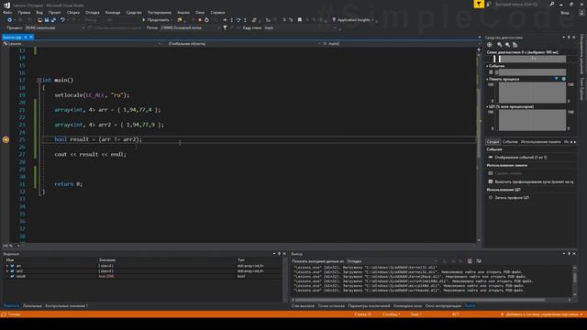
Task: Open the Вид menu
Action: pyautogui.click(x=39, y=12)
